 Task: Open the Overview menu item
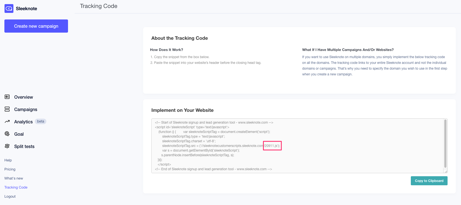pos(24,97)
